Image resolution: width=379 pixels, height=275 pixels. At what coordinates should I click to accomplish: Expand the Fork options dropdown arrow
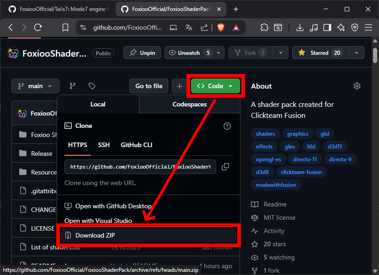(280, 53)
